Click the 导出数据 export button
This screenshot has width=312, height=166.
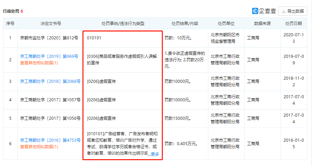tap(292, 11)
